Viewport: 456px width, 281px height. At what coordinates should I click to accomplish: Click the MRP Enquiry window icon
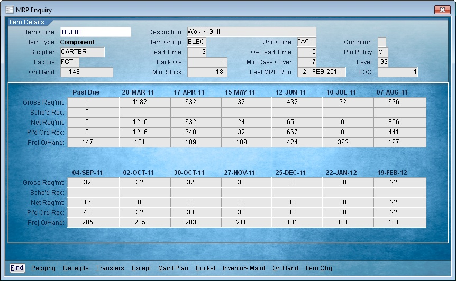(10, 10)
